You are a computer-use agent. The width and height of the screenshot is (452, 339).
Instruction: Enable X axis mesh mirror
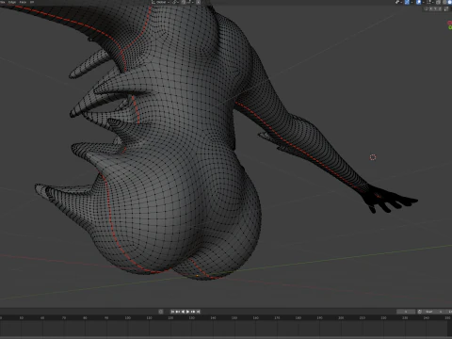point(431,8)
